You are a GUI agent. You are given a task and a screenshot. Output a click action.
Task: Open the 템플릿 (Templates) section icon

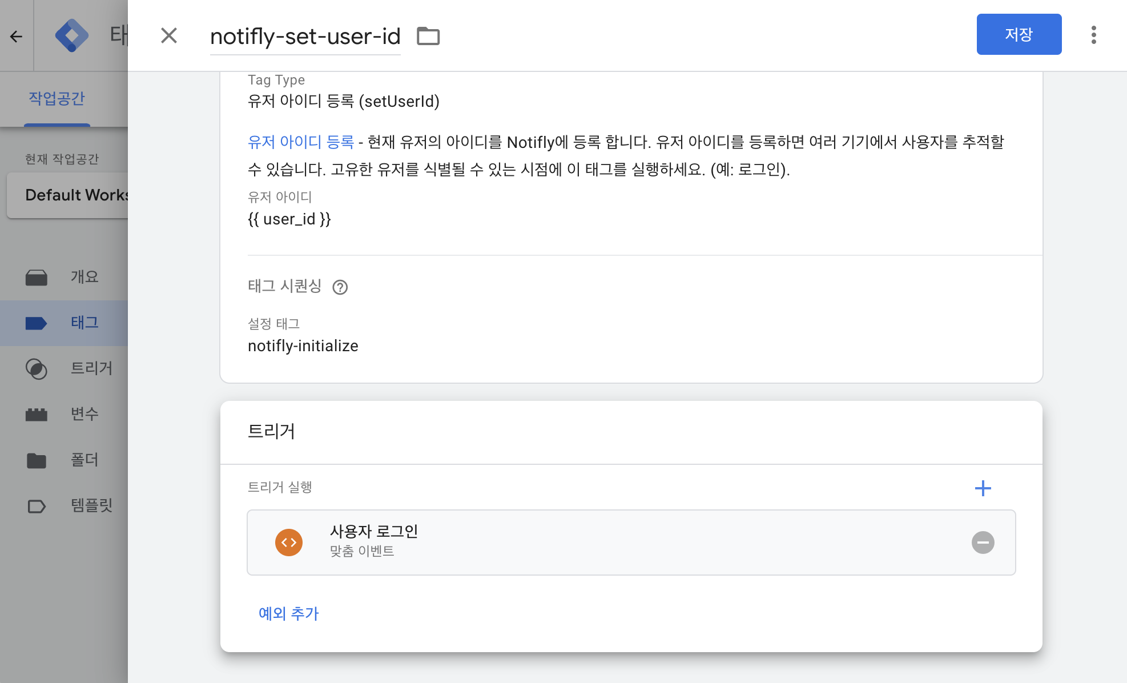[37, 505]
